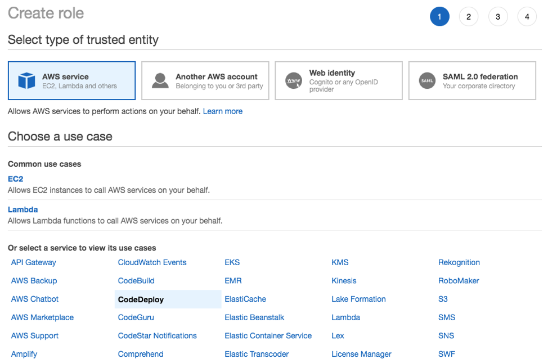
Task: Select Lambda in the services list
Action: point(345,317)
